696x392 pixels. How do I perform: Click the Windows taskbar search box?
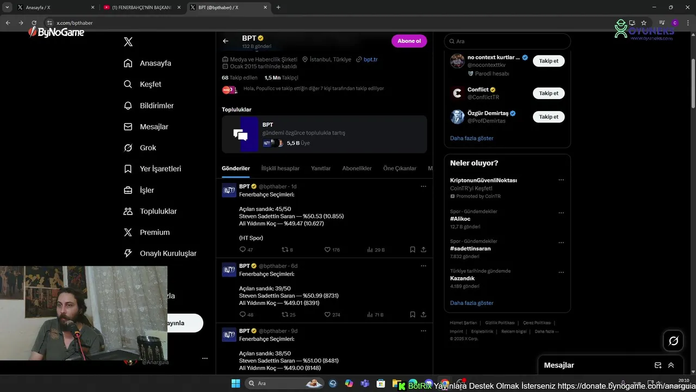pos(283,383)
